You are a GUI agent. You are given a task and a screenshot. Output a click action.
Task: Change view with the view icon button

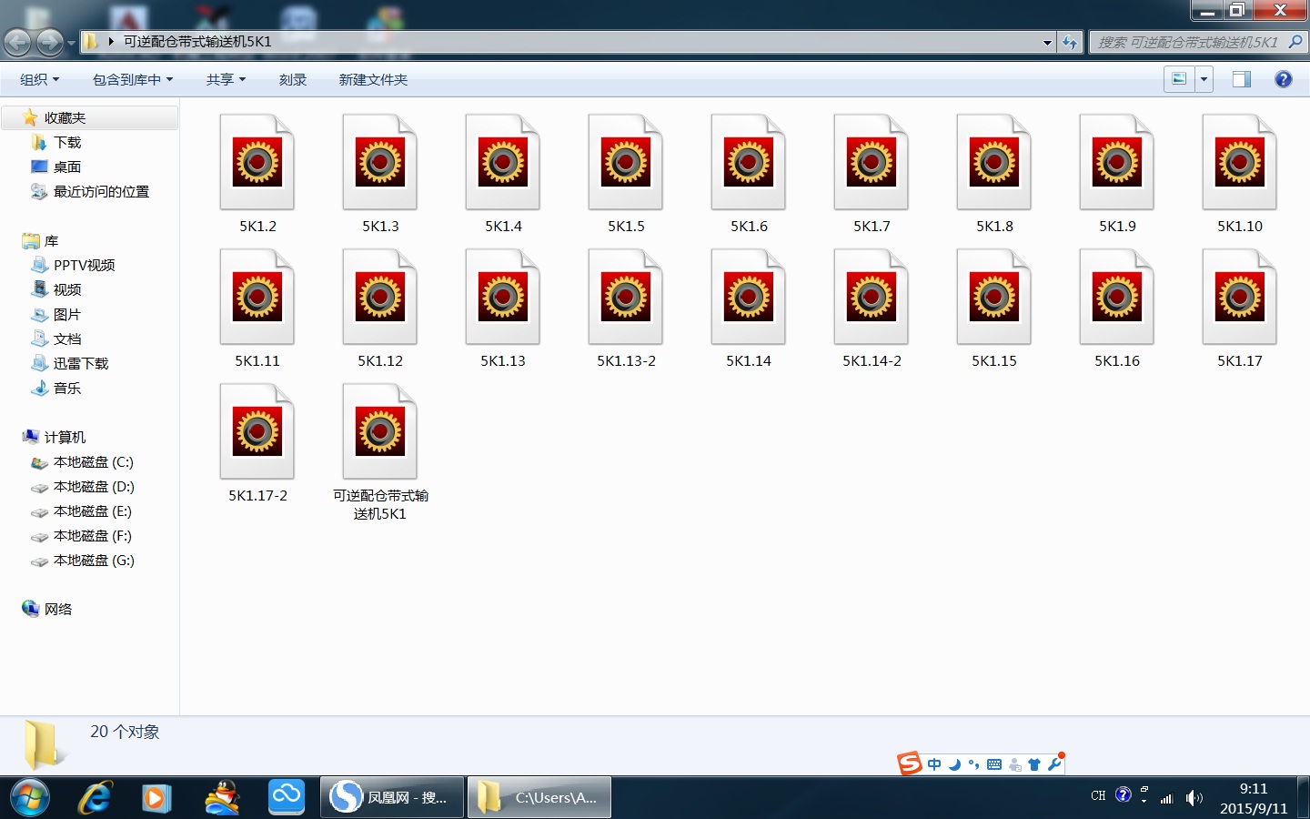click(x=1179, y=79)
